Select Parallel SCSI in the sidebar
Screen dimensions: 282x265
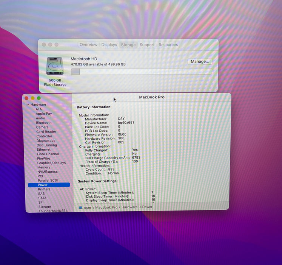pos(48,181)
